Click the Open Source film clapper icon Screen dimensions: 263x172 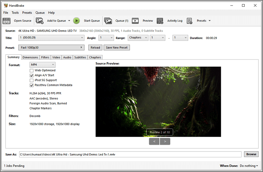[x=7, y=21]
